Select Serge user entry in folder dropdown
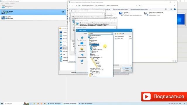The width and height of the screenshot is (187, 105). pyautogui.click(x=92, y=42)
